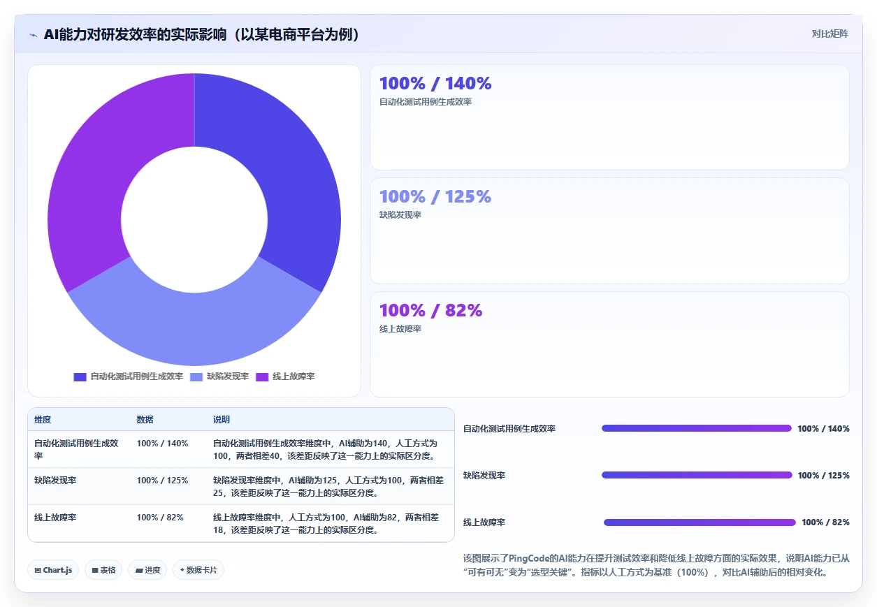Click the 维度 column header
Image resolution: width=877 pixels, height=607 pixels.
point(43,420)
